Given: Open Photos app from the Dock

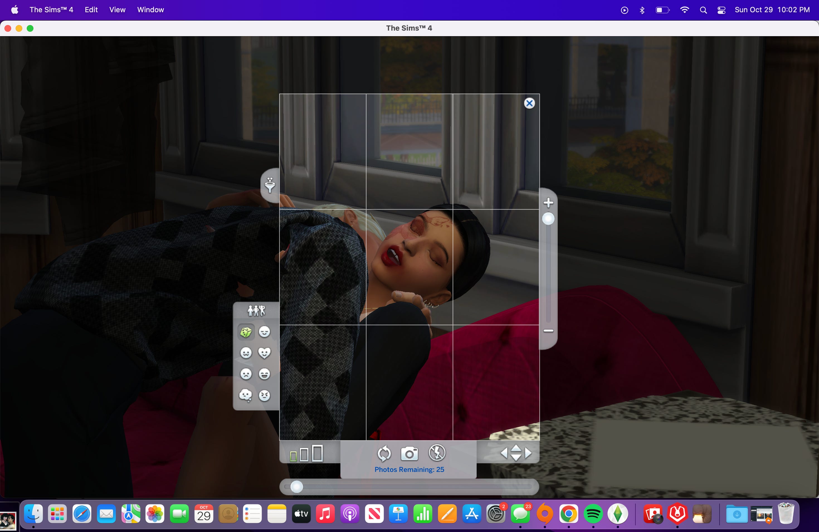Looking at the screenshot, I should point(155,514).
